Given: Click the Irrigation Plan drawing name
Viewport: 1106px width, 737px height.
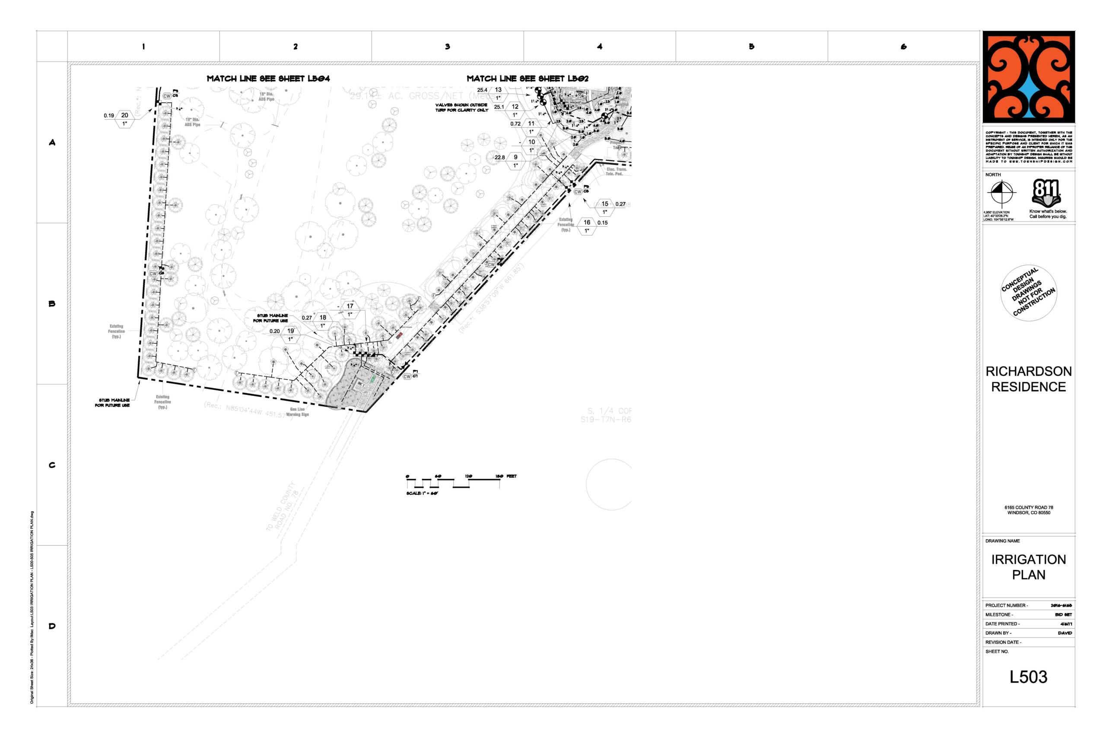Looking at the screenshot, I should (x=1028, y=567).
